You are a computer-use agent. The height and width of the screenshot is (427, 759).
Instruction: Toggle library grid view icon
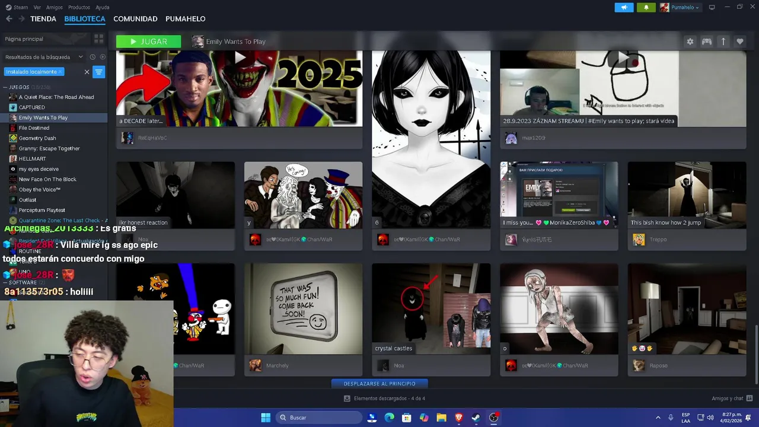(x=98, y=39)
